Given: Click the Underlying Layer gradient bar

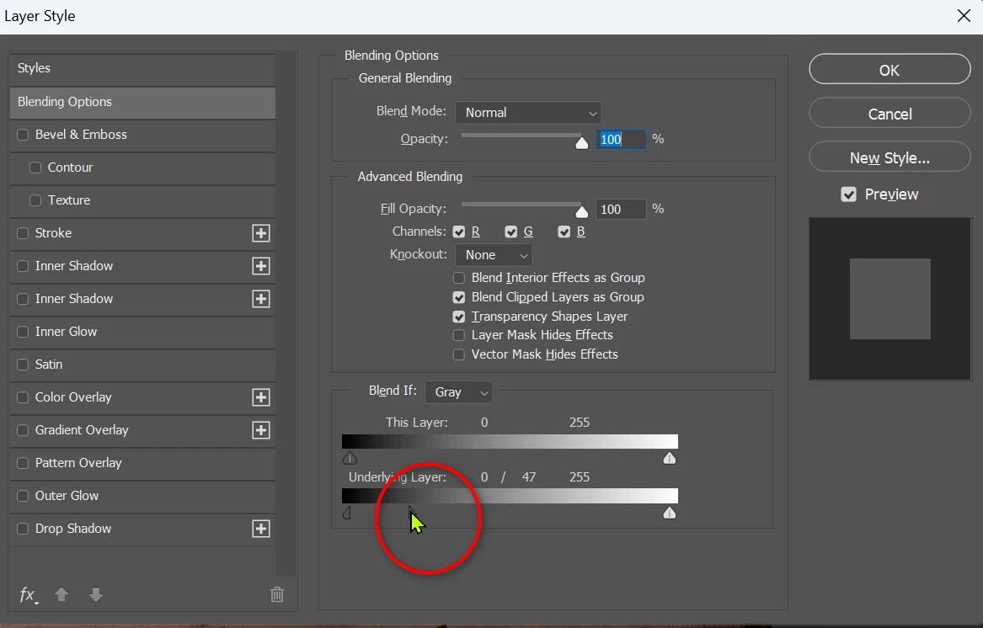Looking at the screenshot, I should [x=510, y=496].
